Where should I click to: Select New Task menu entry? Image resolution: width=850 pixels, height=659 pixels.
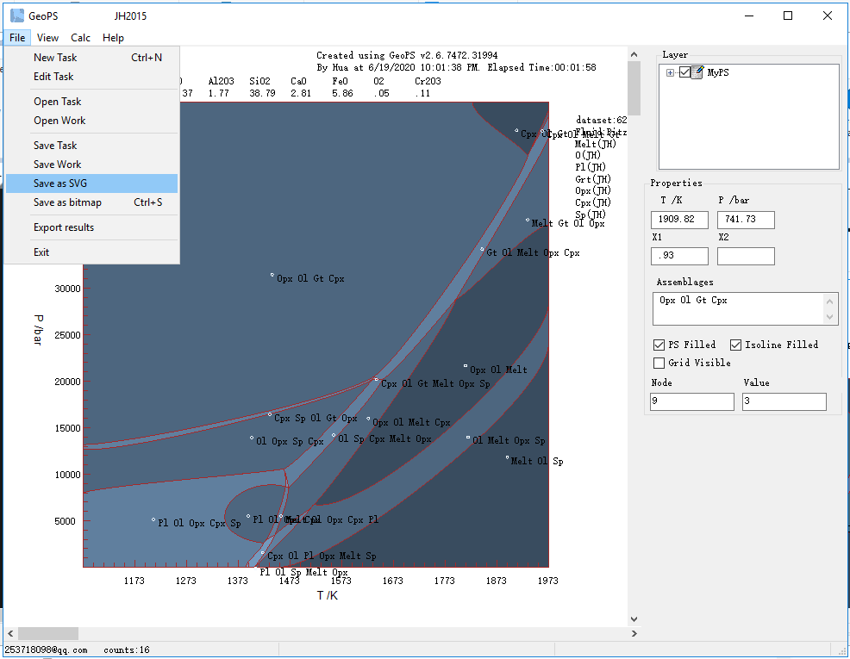(55, 58)
